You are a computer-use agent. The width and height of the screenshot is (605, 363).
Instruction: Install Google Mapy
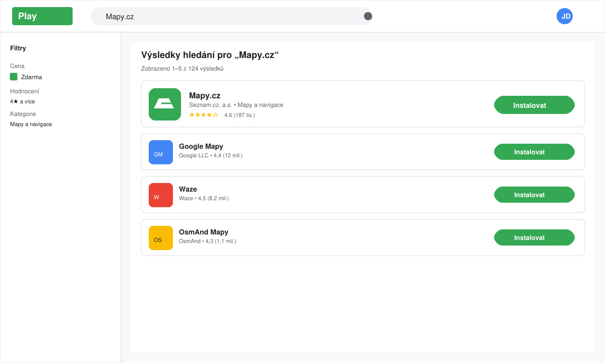tap(534, 152)
